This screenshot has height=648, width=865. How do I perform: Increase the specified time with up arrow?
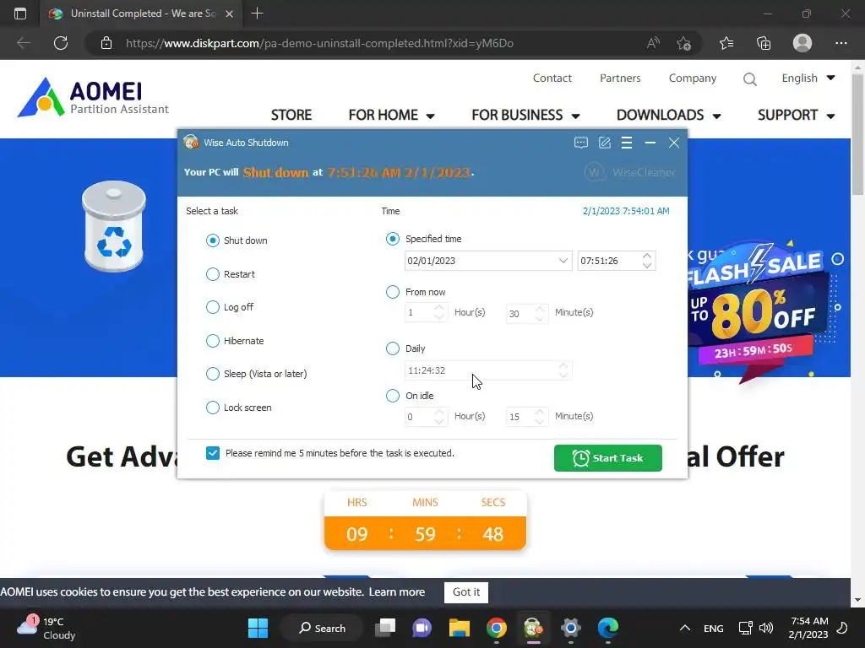click(x=647, y=256)
